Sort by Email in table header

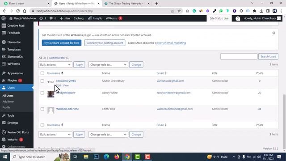[161, 73]
